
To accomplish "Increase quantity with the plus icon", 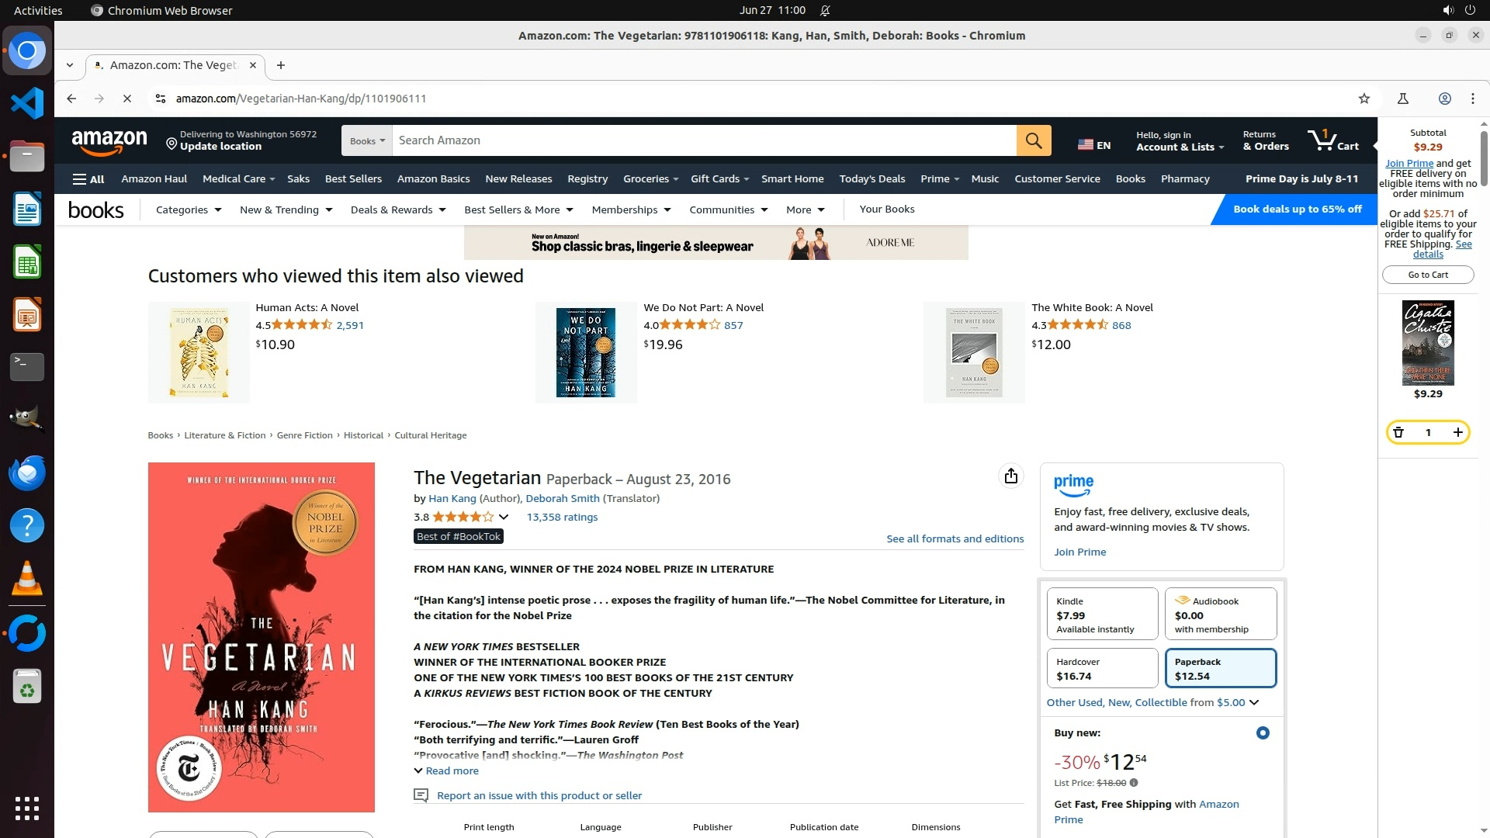I will click(1458, 432).
